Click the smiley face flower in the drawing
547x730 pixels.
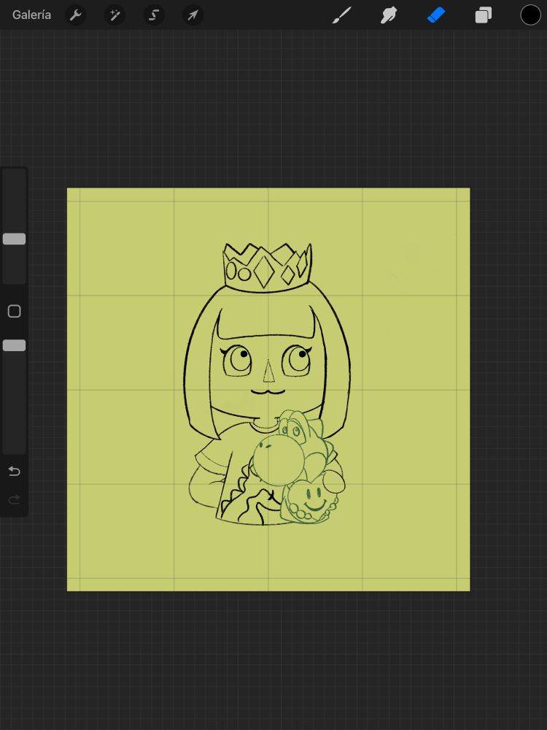(x=311, y=501)
